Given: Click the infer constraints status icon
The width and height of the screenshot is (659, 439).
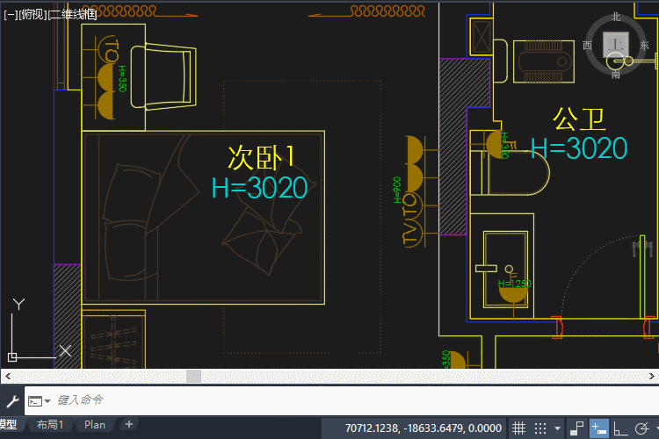Looking at the screenshot, I should point(577,428).
